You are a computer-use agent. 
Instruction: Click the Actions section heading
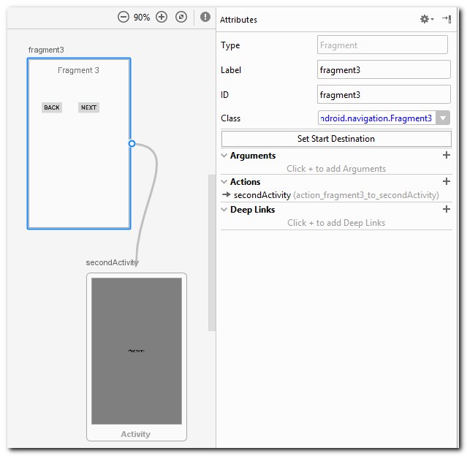pos(245,182)
